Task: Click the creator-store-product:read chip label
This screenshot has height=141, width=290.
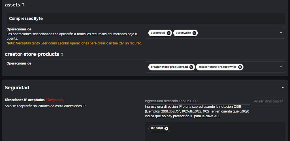Action: pos(169,67)
